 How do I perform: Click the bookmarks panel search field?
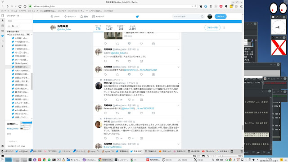point(19,21)
